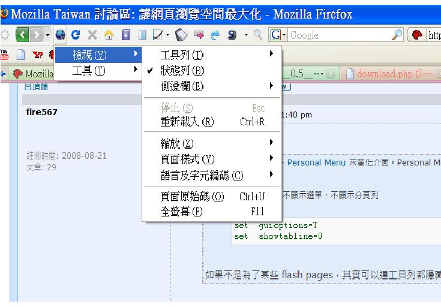This screenshot has height=307, width=441.
Task: Select the 檢視 (V) menu item
Action: click(x=98, y=55)
